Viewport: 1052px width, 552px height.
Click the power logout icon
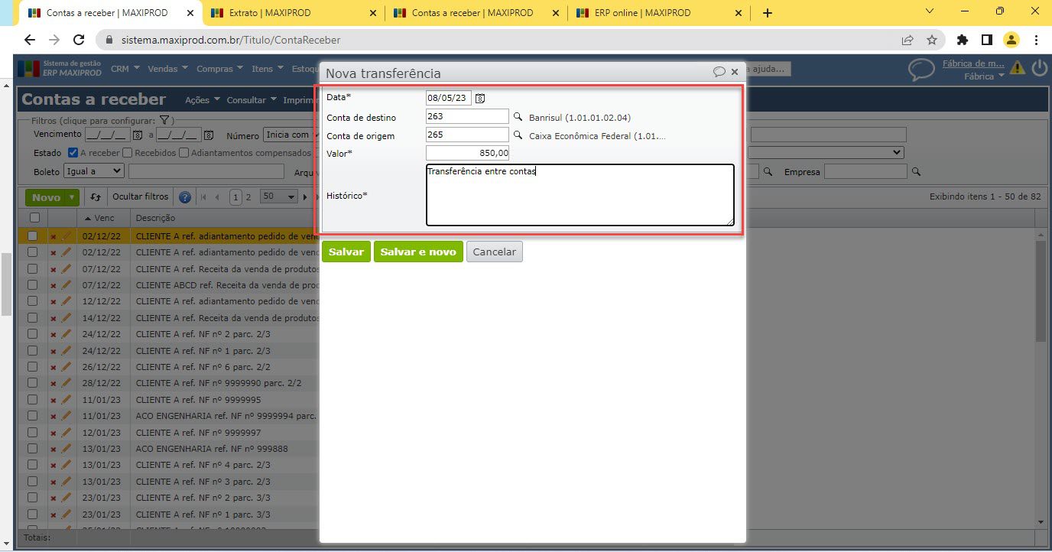(1039, 68)
